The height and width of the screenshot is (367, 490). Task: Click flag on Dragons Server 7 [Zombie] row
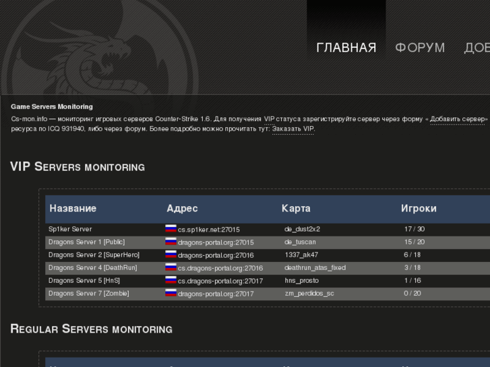click(171, 293)
